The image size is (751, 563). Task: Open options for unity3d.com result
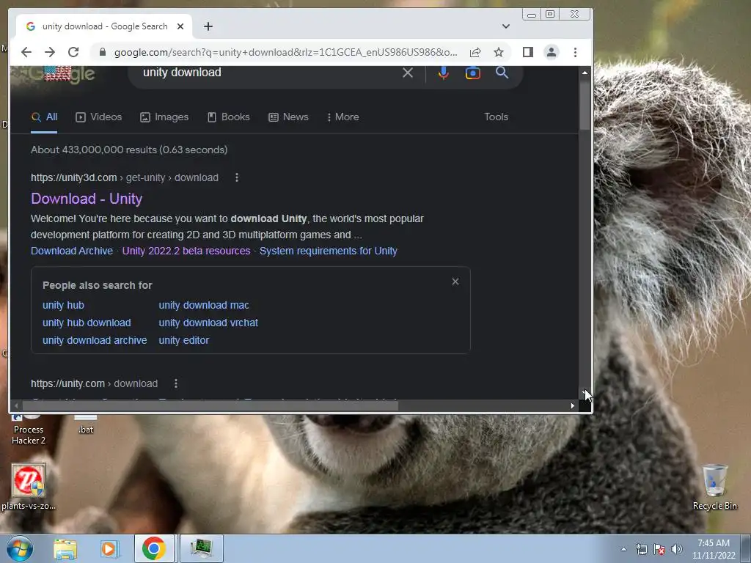(x=237, y=177)
